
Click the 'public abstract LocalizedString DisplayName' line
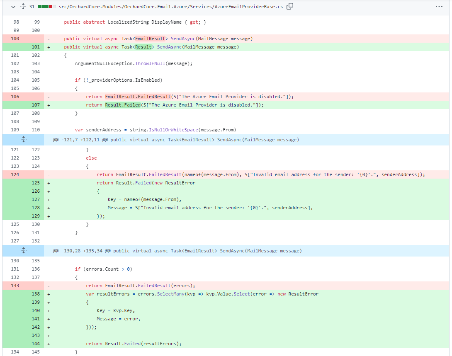pyautogui.click(x=135, y=22)
